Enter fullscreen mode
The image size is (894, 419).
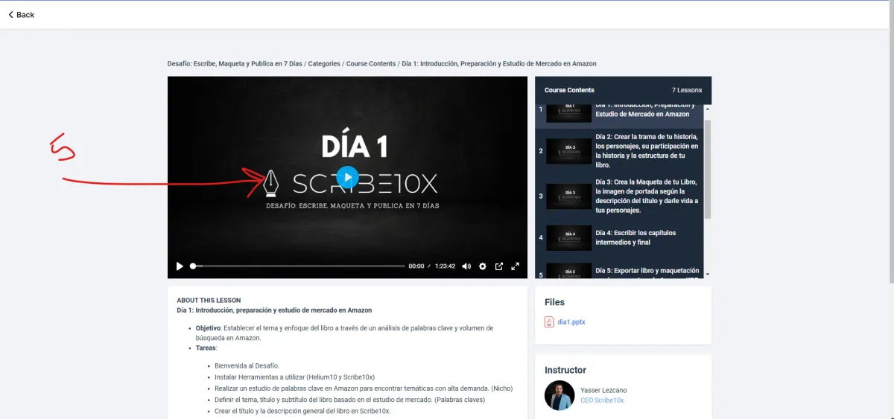515,266
